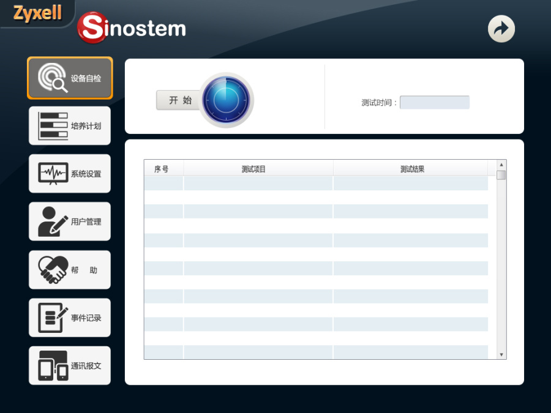
Task: Click the 序号 column header
Action: tap(163, 168)
